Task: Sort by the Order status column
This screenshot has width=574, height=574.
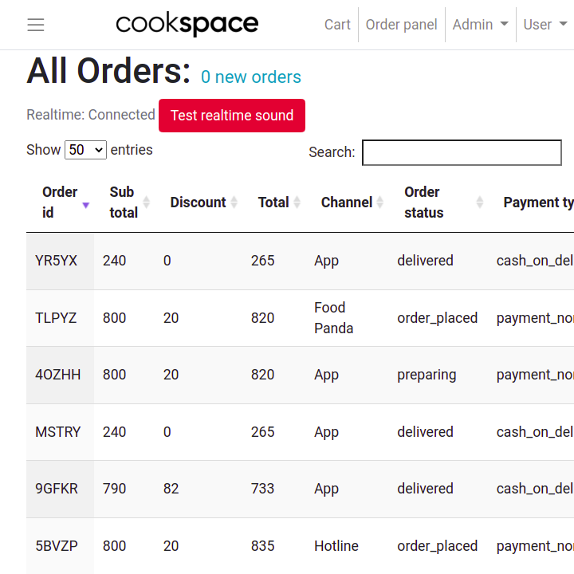Action: click(x=438, y=202)
